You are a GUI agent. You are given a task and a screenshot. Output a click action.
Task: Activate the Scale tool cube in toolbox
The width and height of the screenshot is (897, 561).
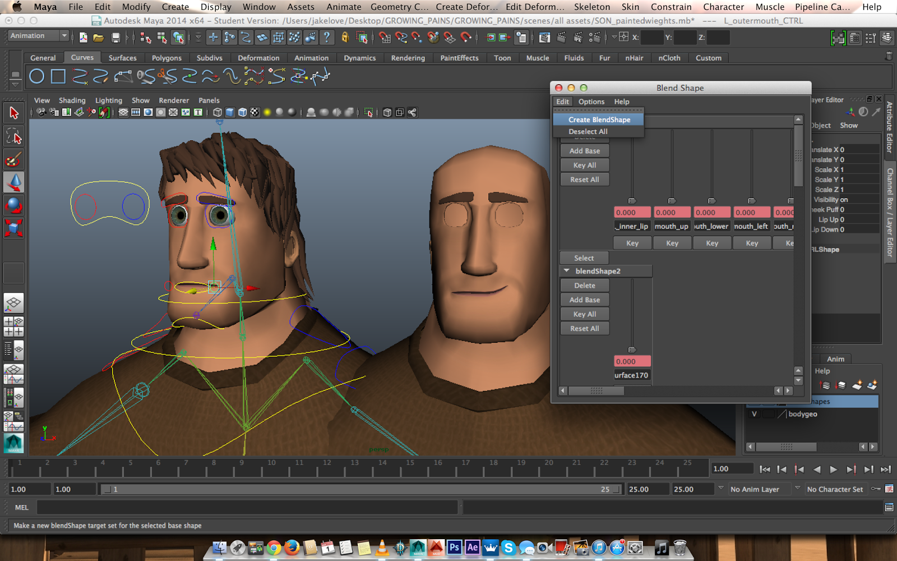coord(13,228)
